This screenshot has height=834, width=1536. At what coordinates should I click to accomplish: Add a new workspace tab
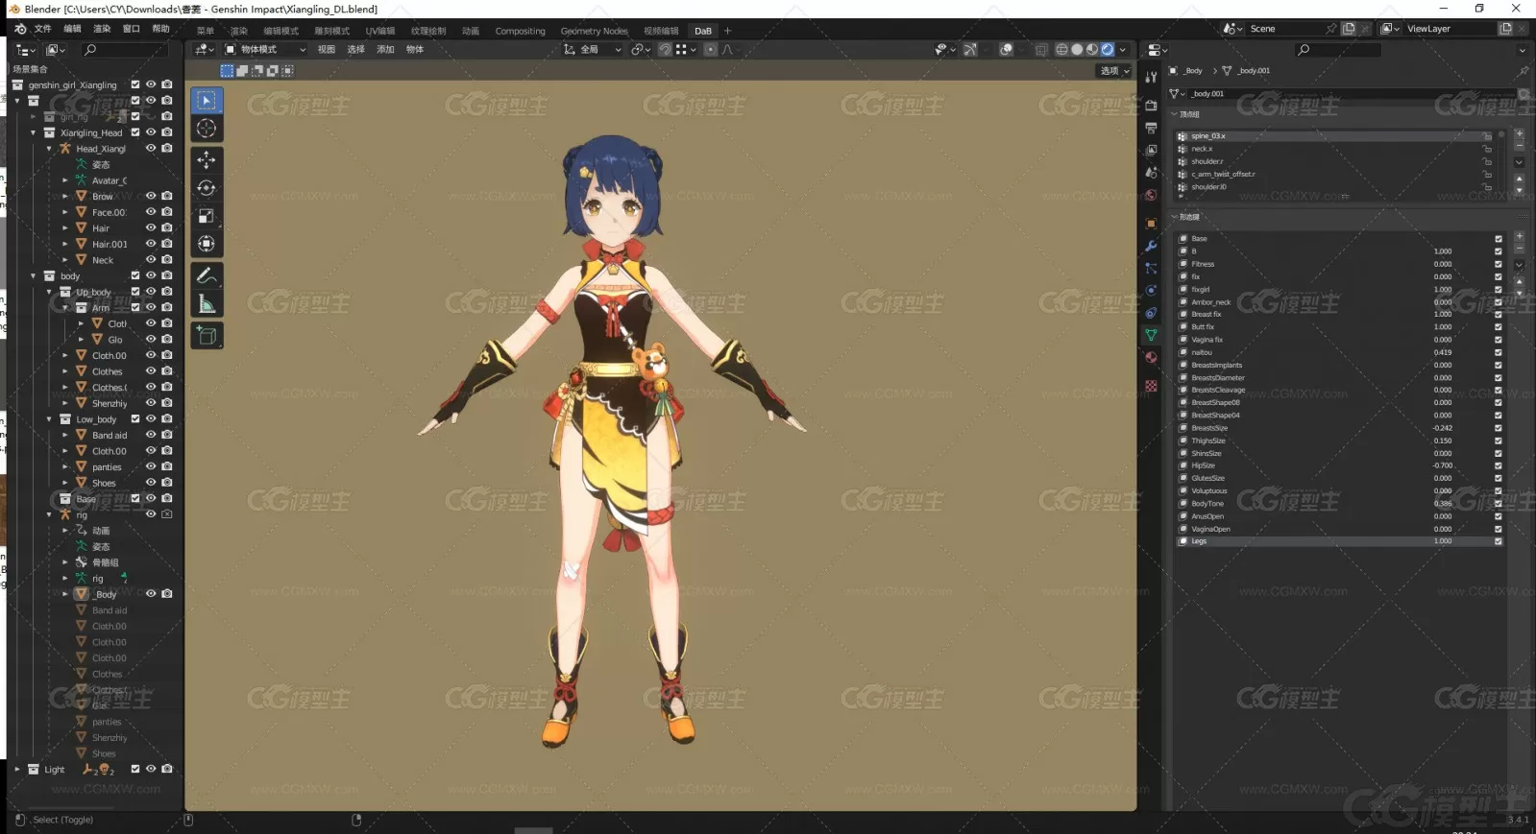(x=727, y=31)
